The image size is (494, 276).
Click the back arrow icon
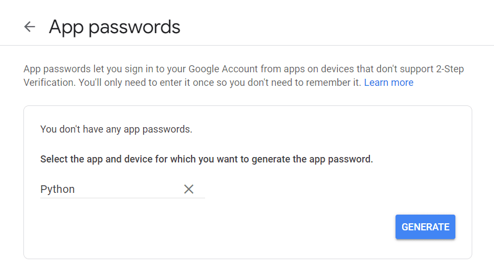[x=29, y=27]
